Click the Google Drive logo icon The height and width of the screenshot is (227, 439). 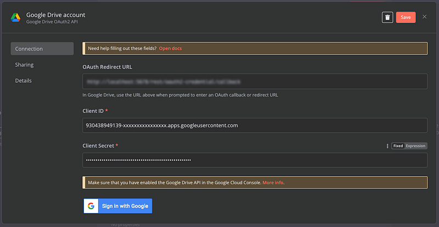click(15, 17)
